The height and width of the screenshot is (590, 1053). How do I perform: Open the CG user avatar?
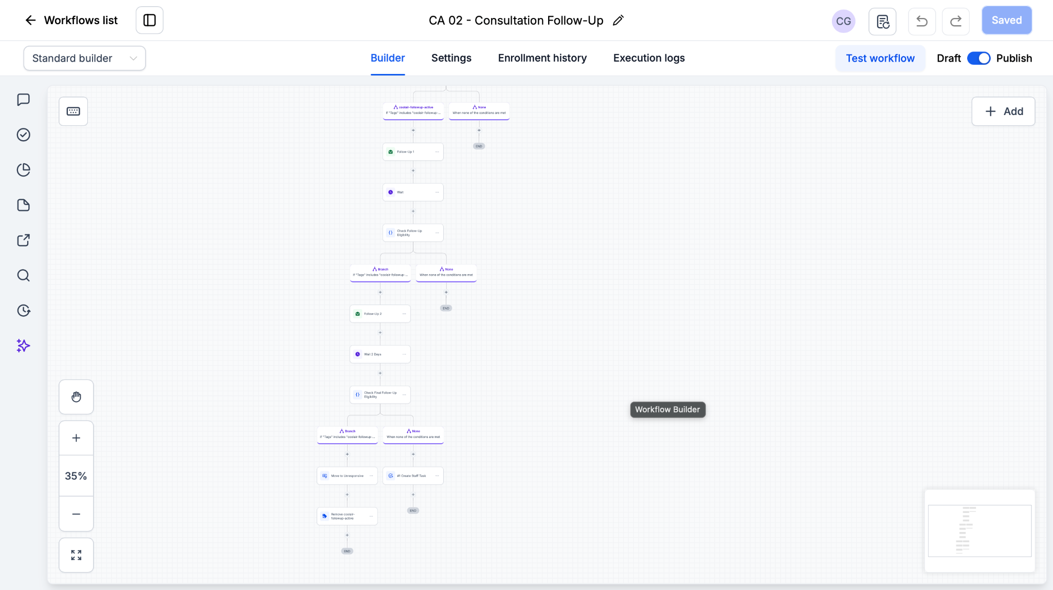[x=843, y=21]
